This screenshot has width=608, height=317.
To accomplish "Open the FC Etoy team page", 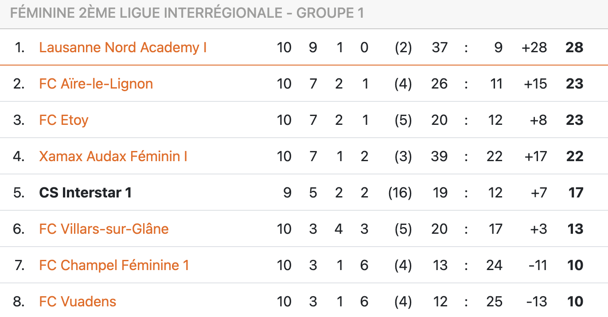I will (x=63, y=120).
